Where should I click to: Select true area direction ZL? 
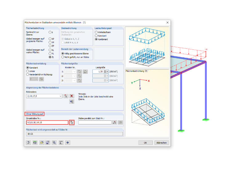pyautogui.click(x=50, y=57)
